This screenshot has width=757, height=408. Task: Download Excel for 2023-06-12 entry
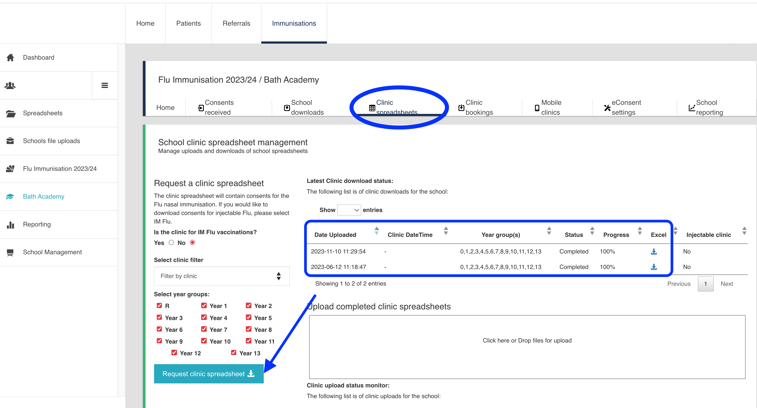[x=653, y=267]
